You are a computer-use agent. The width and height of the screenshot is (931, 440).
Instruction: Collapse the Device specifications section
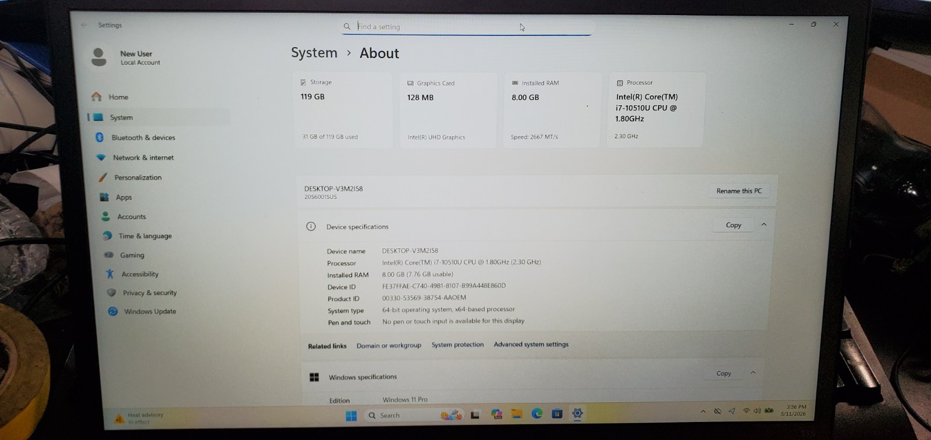(x=764, y=224)
